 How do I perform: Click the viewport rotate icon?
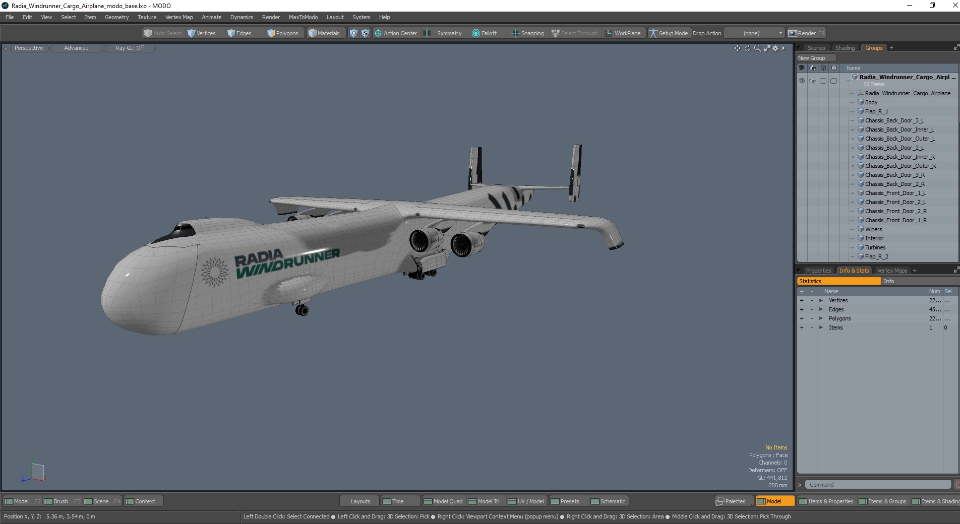click(x=747, y=48)
